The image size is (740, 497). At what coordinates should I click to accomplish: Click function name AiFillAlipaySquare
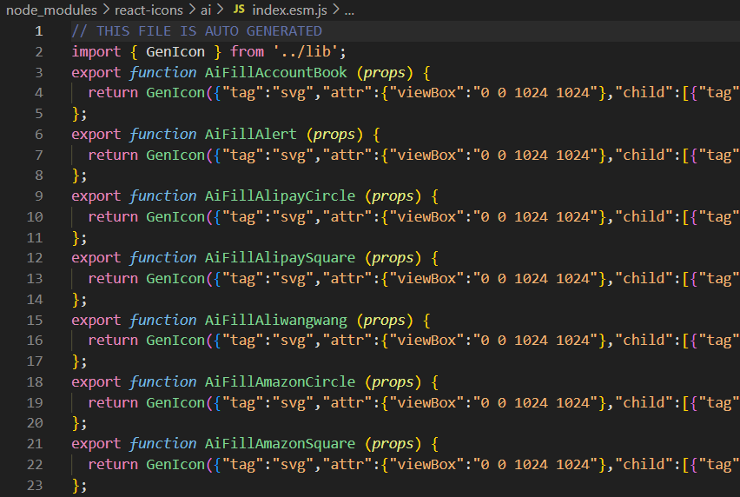pos(280,258)
